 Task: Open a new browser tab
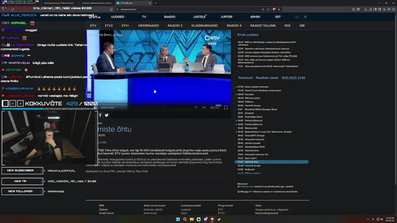tap(156, 3)
